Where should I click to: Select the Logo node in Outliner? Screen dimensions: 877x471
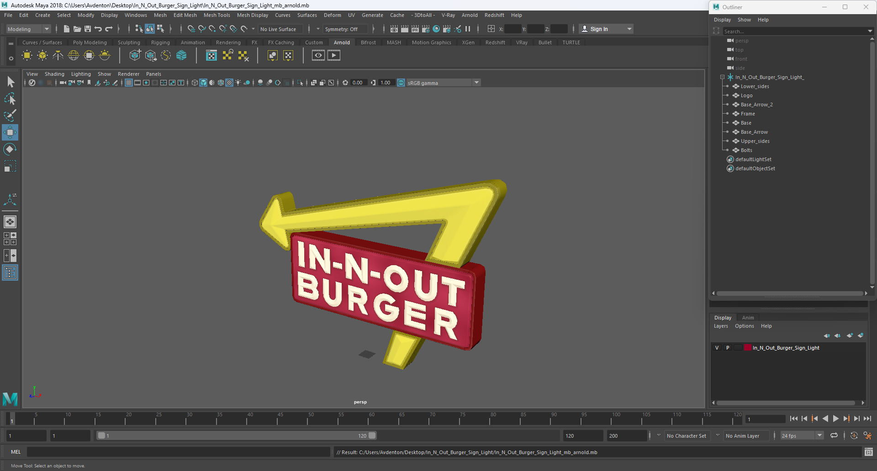(746, 95)
